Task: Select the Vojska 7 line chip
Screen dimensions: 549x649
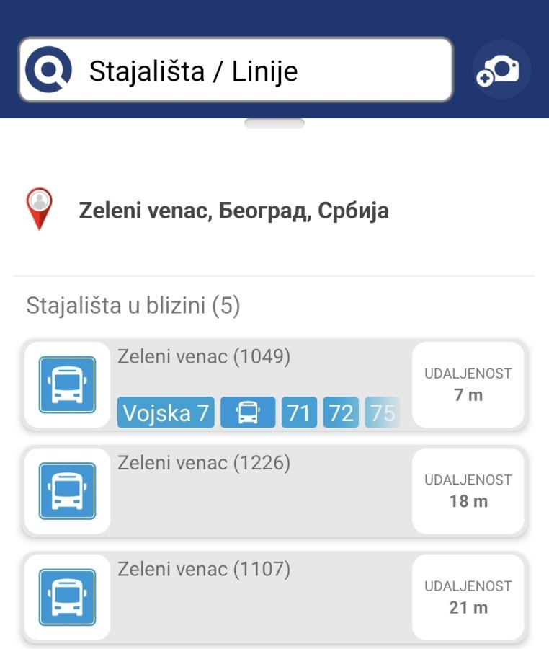Action: (x=166, y=412)
